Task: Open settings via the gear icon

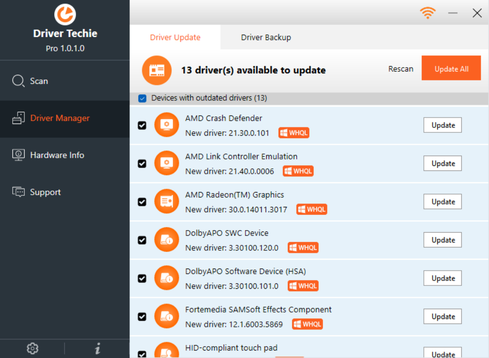Action: coord(33,348)
